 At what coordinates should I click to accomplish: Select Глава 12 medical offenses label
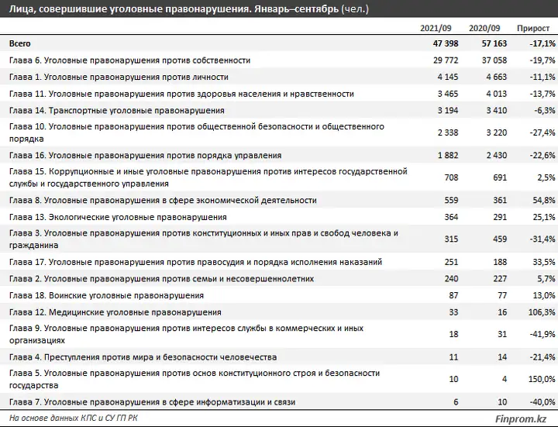(x=115, y=312)
